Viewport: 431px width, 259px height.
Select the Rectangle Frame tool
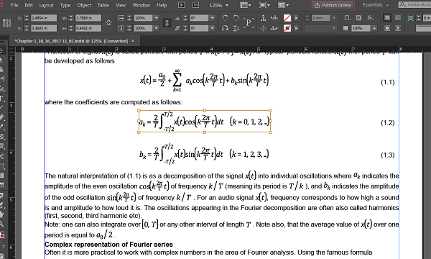click(x=1, y=136)
